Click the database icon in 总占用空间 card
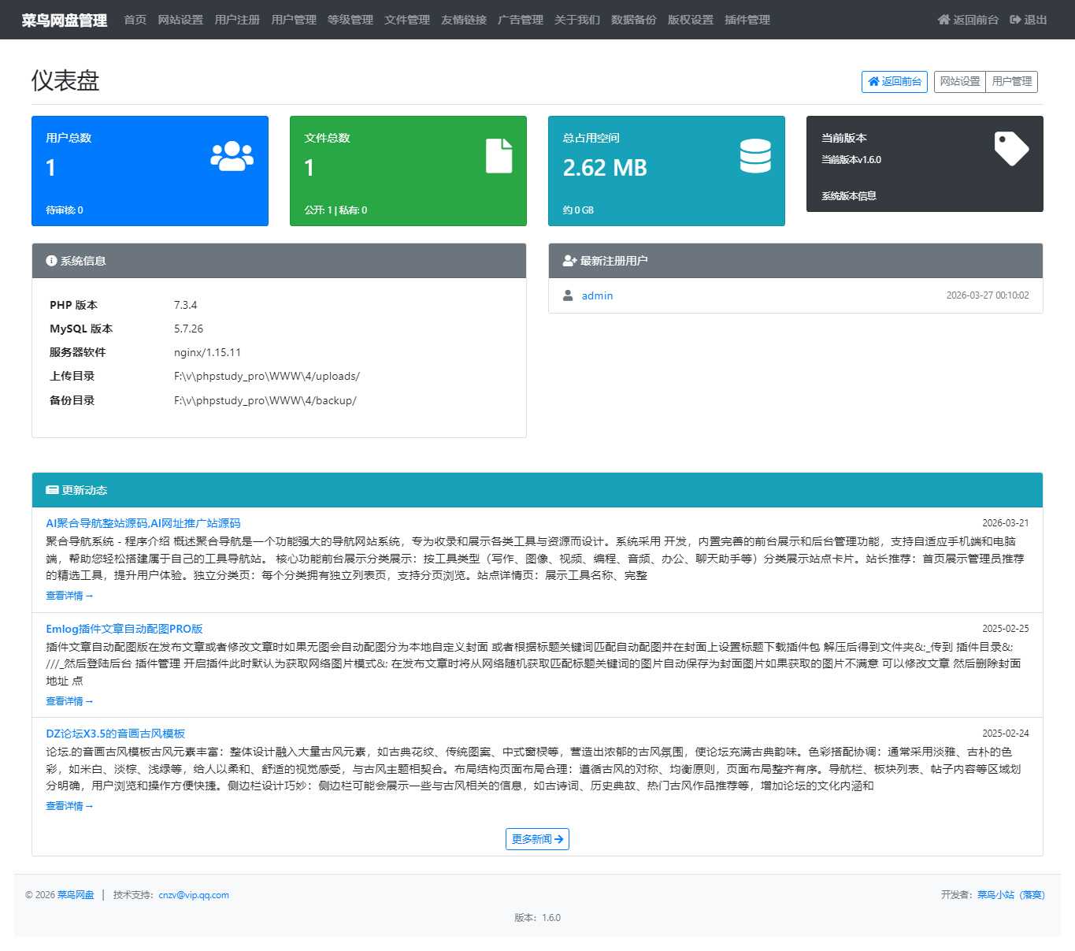This screenshot has width=1075, height=951. 755,156
